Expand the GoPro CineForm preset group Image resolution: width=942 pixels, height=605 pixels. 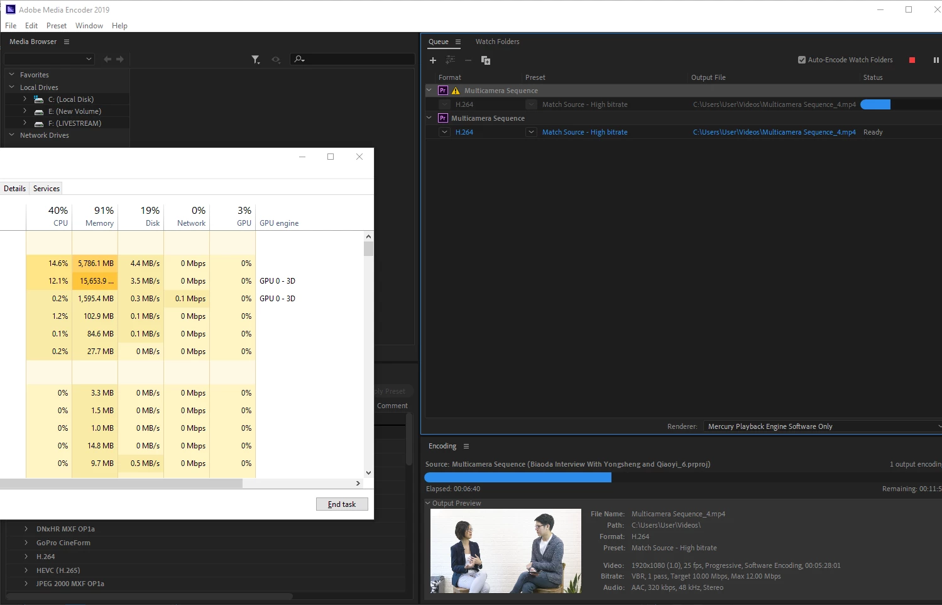[x=26, y=543]
